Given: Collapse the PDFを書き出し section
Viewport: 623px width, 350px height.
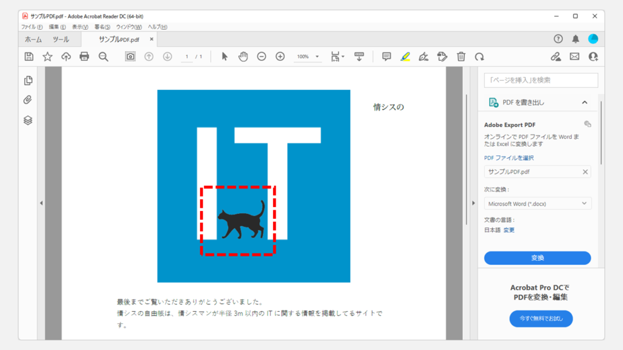Looking at the screenshot, I should click(x=585, y=103).
